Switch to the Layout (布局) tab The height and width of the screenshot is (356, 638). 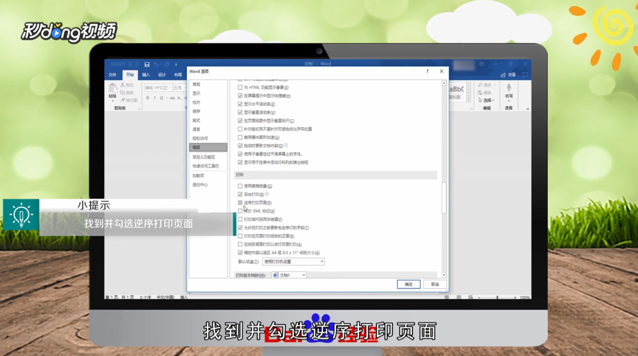(x=178, y=75)
